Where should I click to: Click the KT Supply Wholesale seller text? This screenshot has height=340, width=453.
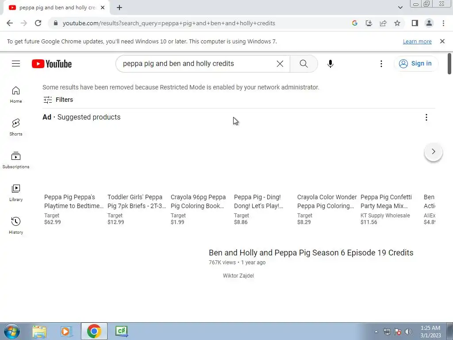[x=385, y=216]
